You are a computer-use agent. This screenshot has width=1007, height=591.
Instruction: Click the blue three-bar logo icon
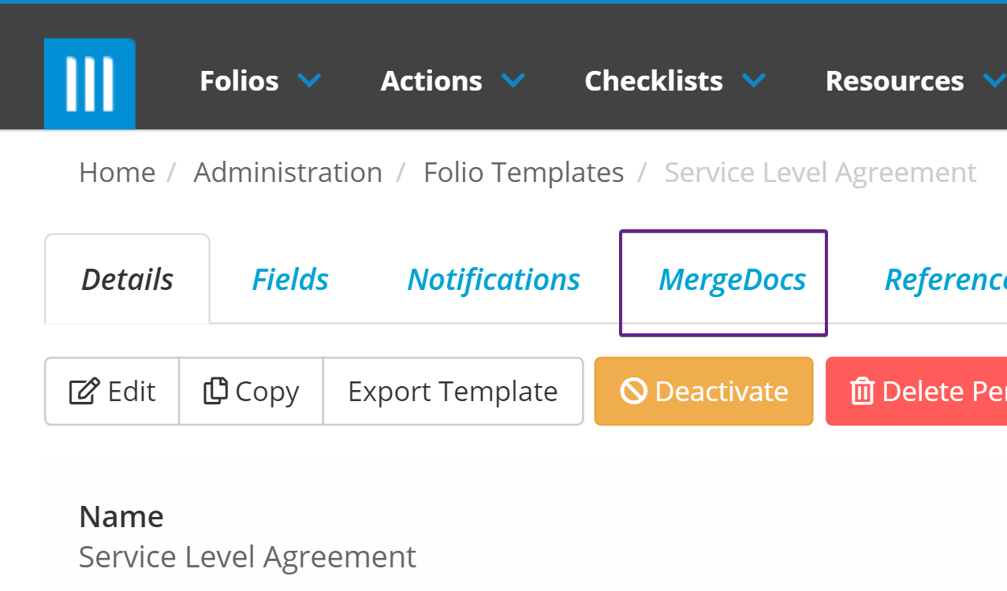point(89,83)
